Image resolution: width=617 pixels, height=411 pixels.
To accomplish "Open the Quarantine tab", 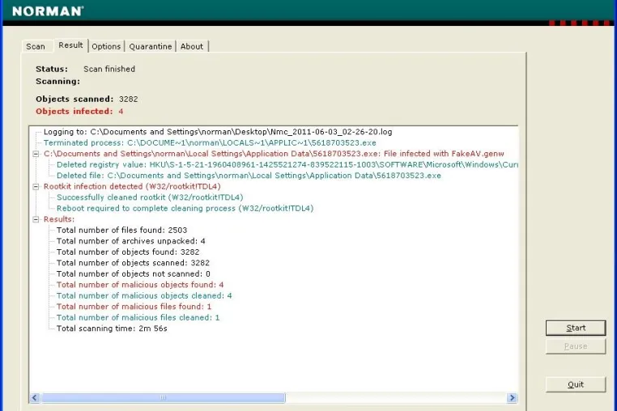I will click(151, 46).
